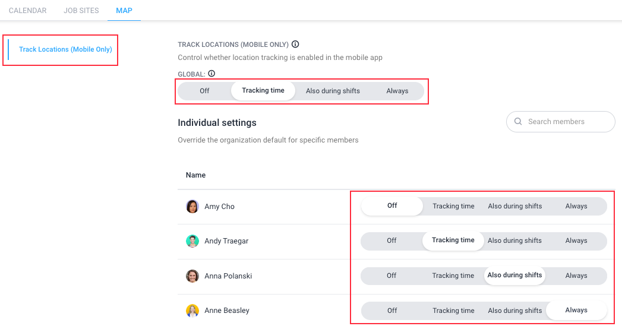Set Anne Beasley to Also during shifts

click(x=515, y=311)
